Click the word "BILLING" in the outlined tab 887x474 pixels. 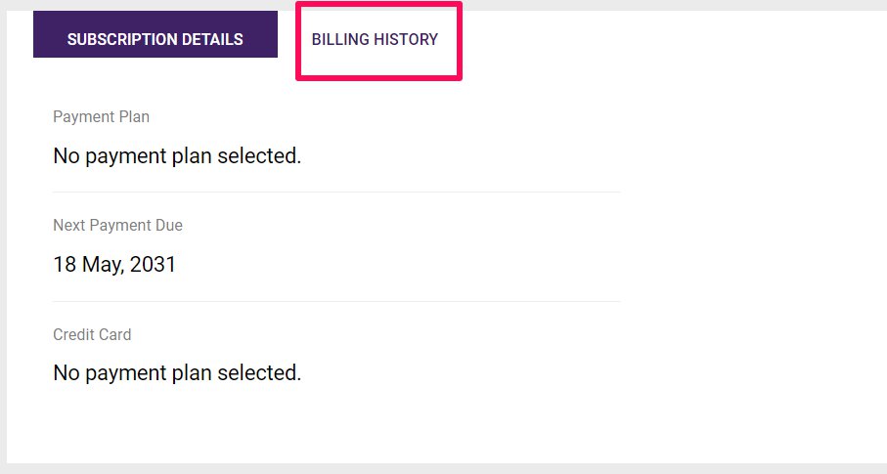339,40
